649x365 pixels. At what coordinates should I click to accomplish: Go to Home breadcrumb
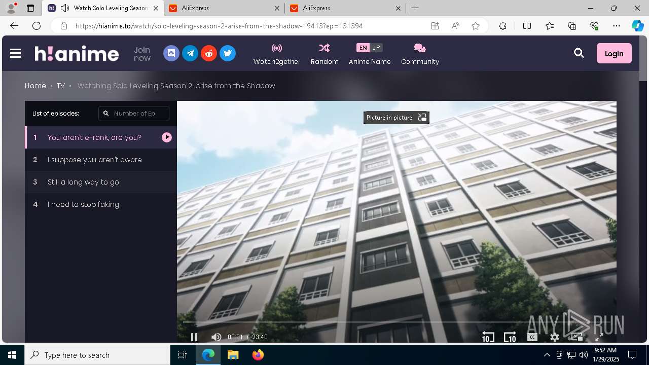pos(35,86)
